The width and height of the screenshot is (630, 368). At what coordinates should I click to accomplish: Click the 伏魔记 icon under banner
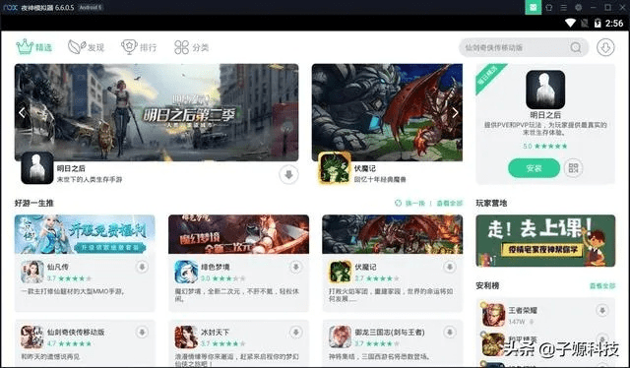[x=335, y=168]
